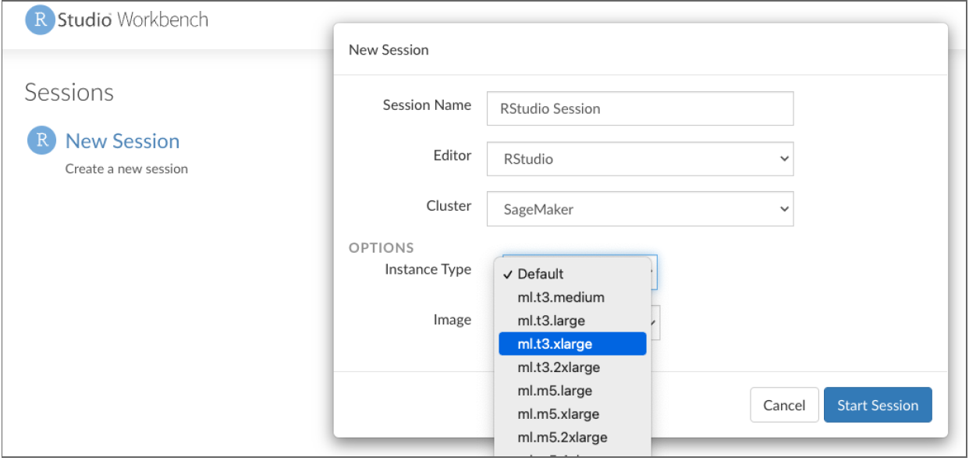This screenshot has width=969, height=461.
Task: Collapse the Instance Type select box
Action: click(654, 270)
